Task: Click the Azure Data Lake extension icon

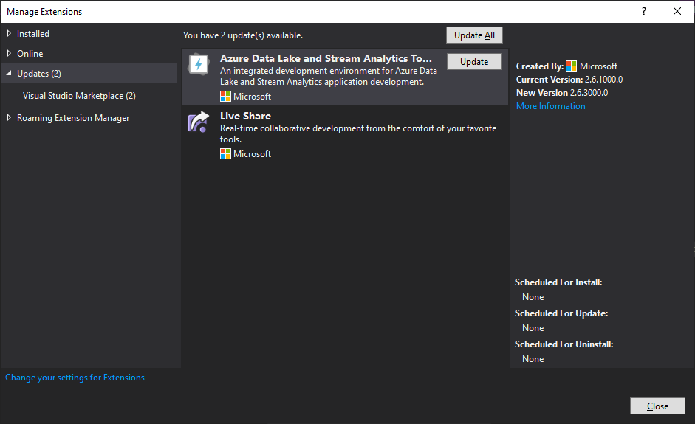Action: [199, 65]
